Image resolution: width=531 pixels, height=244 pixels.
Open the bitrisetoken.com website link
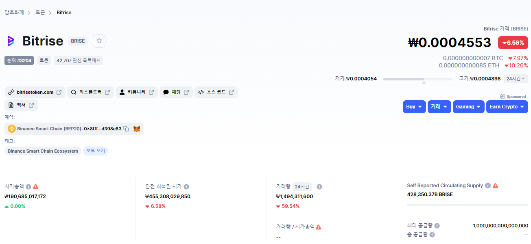[35, 92]
